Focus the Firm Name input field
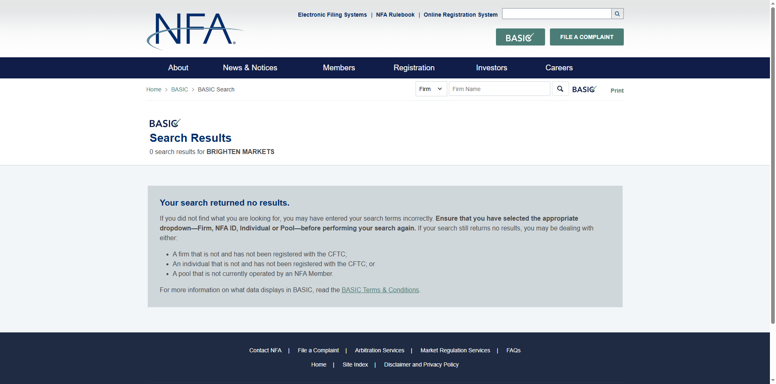Screen dimensions: 776x384 [499, 89]
